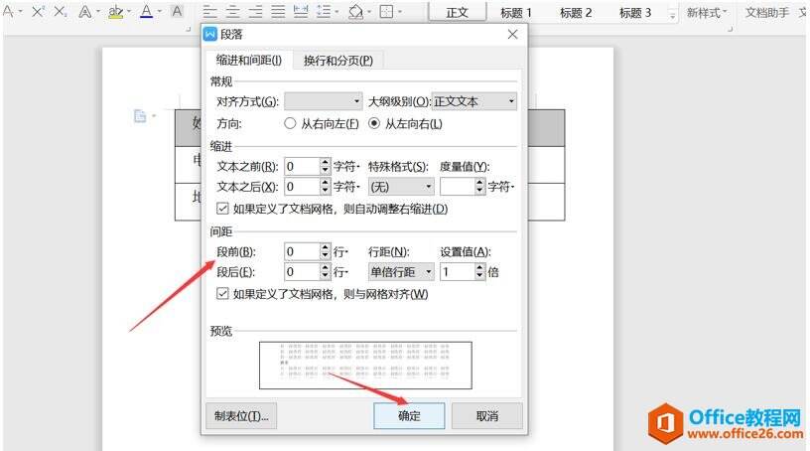Click the distributed alignment icon
810x451 pixels.
click(301, 11)
